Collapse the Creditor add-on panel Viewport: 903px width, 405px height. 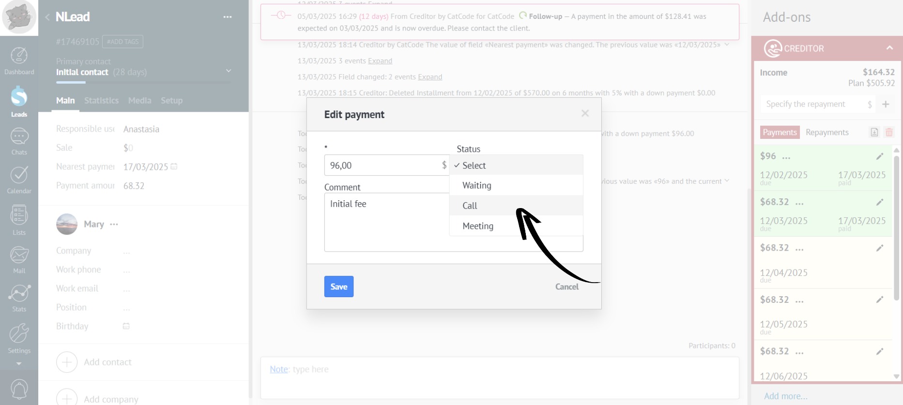(889, 48)
